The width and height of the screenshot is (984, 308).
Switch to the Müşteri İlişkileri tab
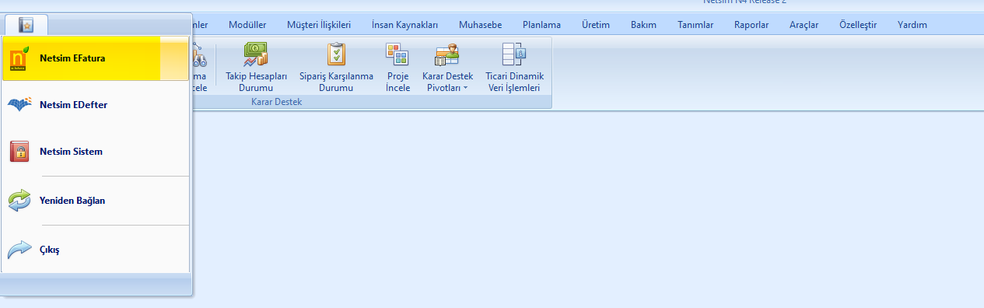[319, 25]
